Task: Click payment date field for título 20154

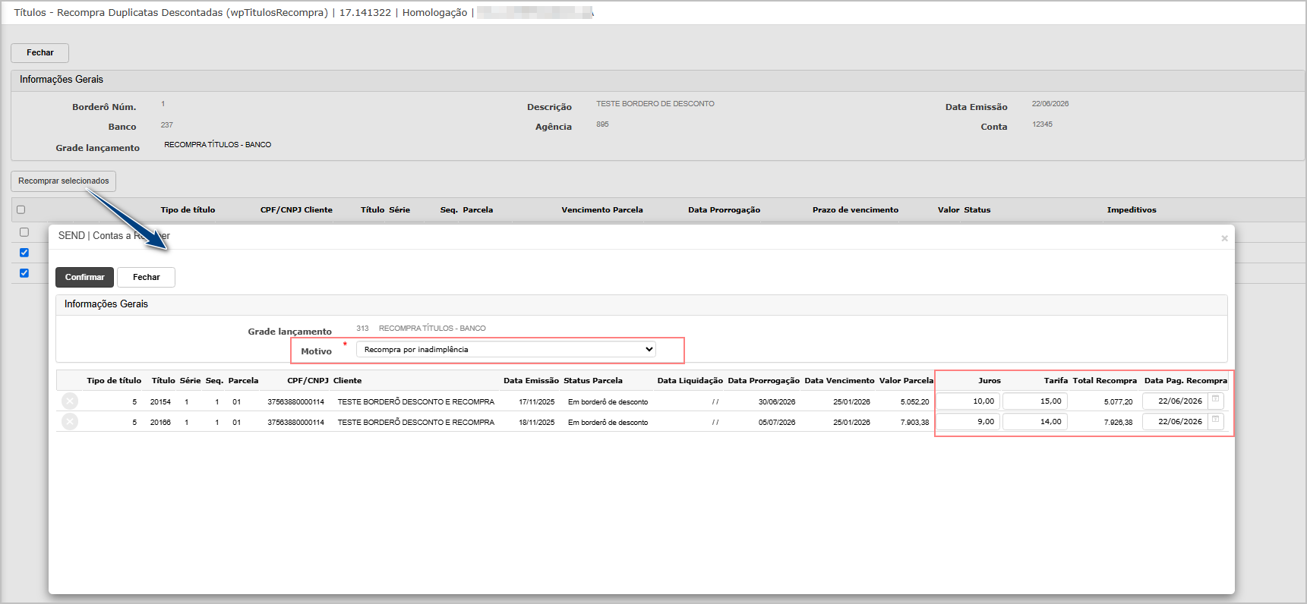Action: [1176, 401]
